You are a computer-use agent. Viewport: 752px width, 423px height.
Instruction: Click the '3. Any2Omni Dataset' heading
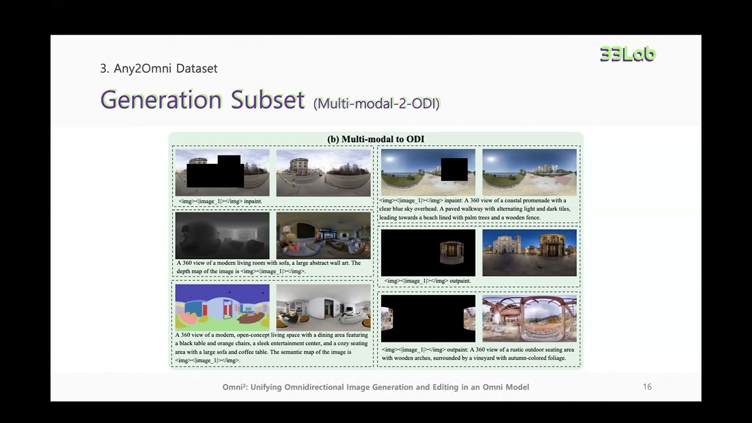tap(159, 68)
